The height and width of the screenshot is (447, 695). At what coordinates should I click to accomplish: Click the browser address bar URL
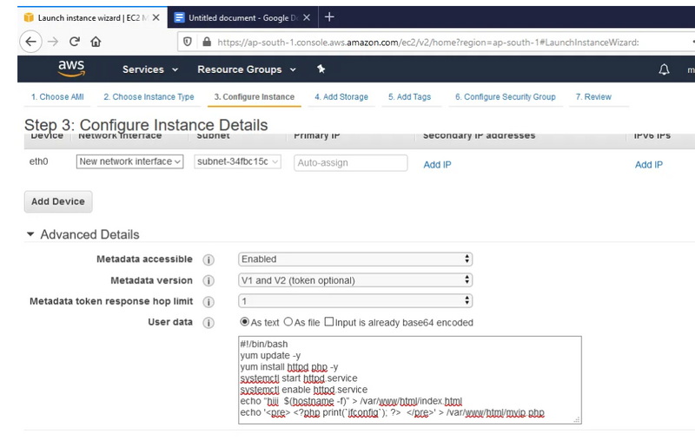[427, 43]
